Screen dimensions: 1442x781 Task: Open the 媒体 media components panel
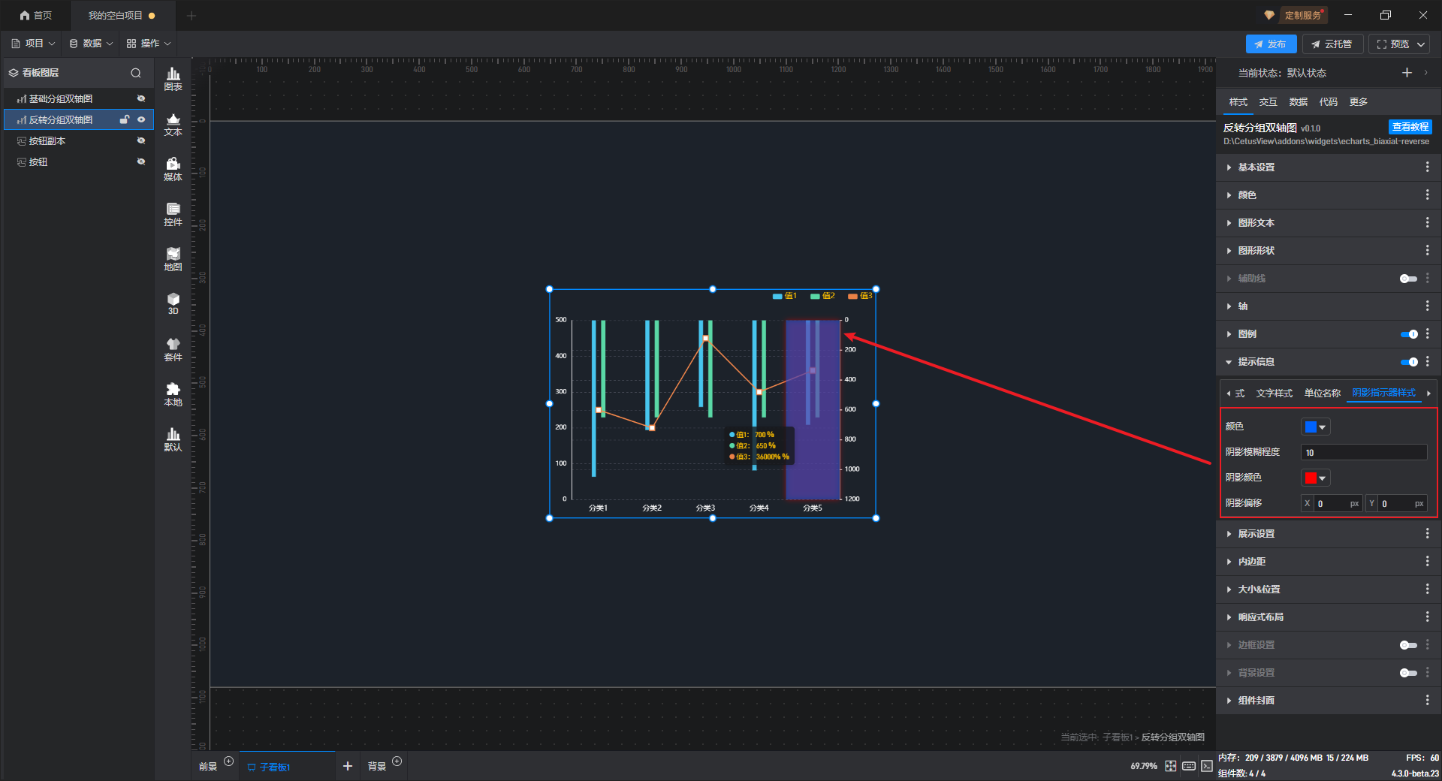click(x=173, y=169)
